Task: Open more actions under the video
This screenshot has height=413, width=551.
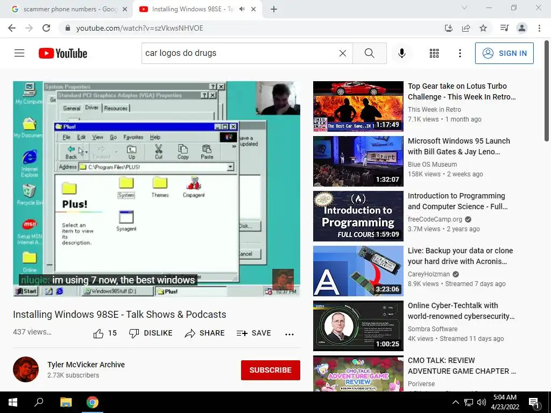Action: 289,334
